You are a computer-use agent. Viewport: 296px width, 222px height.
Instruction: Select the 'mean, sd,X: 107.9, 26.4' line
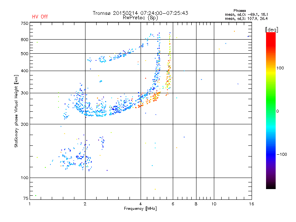pos(246,18)
